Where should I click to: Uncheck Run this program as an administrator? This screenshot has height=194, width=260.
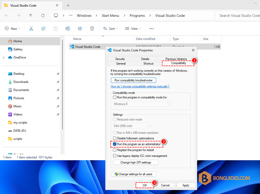115,144
